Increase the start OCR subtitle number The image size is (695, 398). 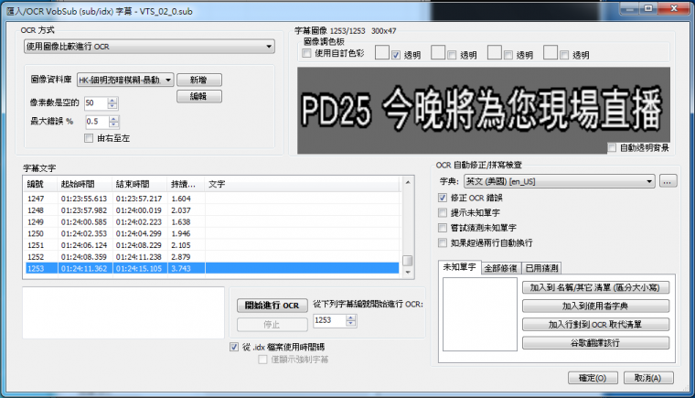[351, 317]
